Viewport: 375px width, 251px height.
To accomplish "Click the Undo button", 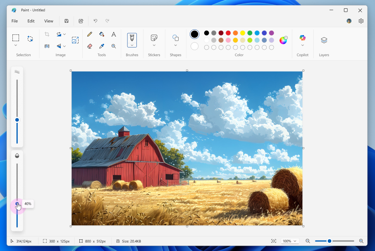I will point(95,21).
